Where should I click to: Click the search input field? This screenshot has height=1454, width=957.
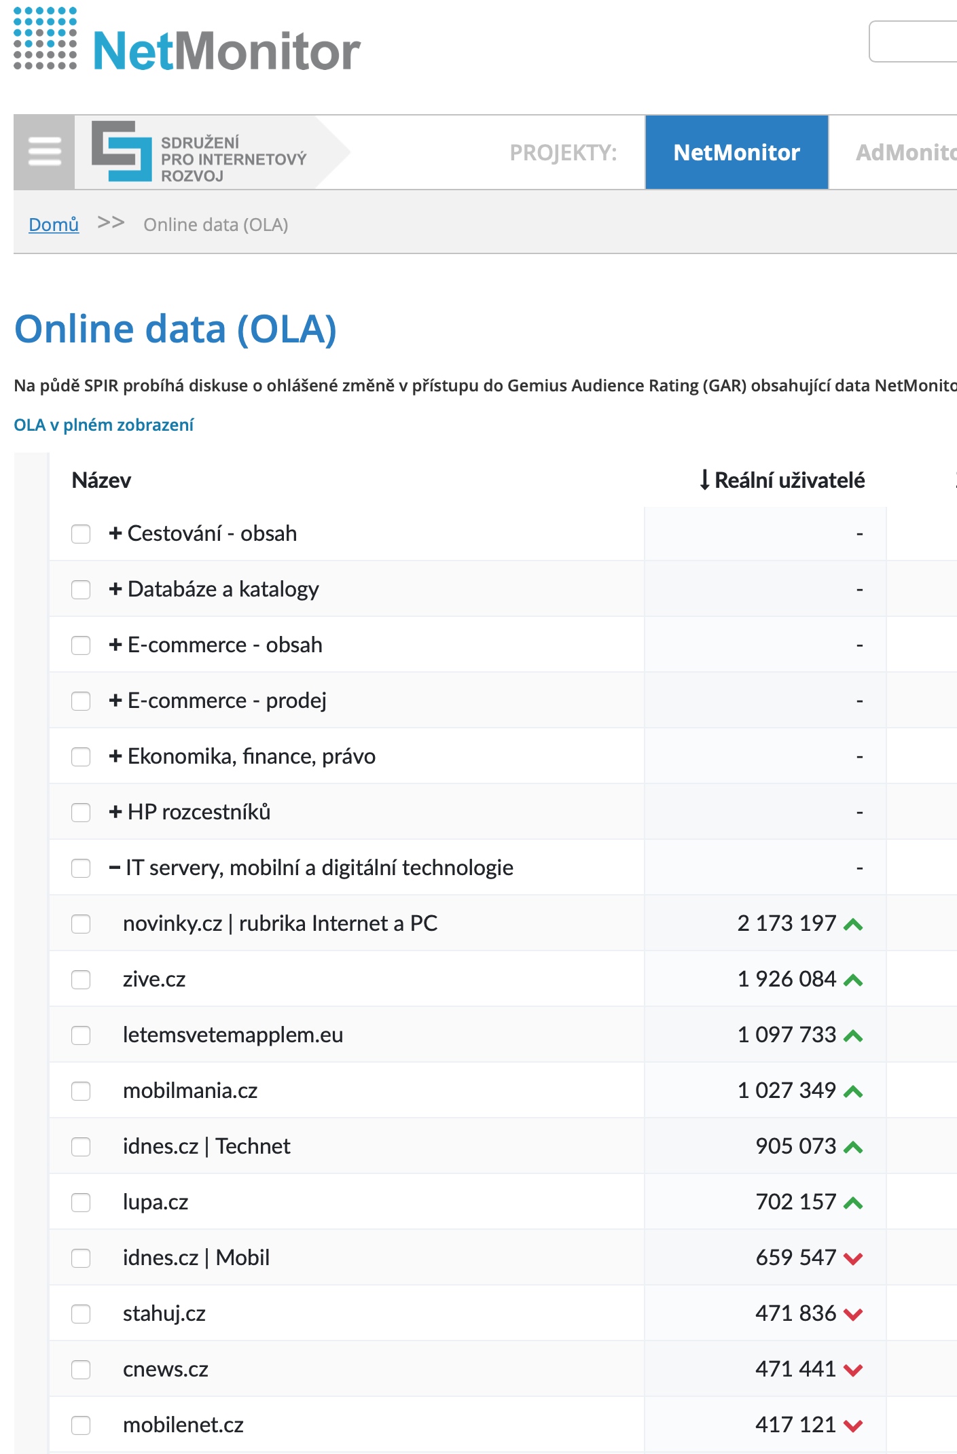(913, 41)
